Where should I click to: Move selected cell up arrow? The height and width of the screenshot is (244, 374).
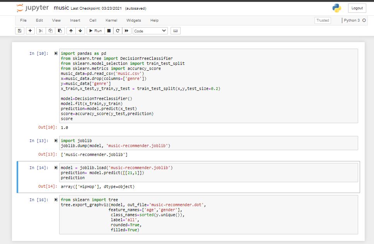71,31
